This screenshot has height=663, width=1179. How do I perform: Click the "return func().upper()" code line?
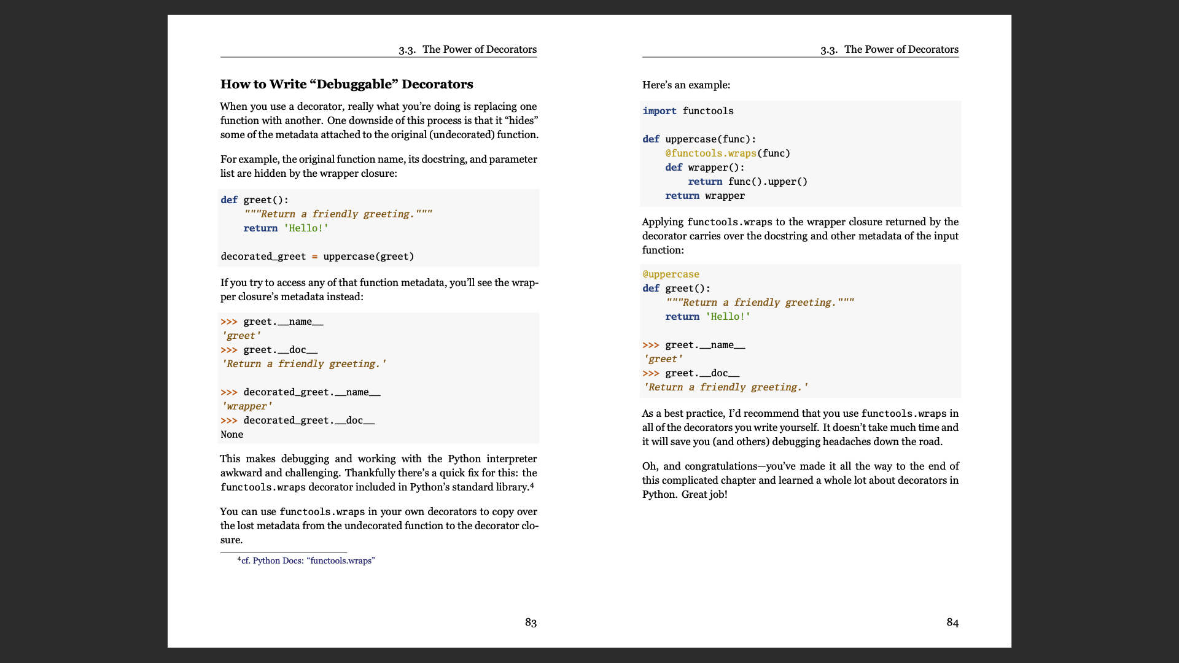[x=747, y=182]
